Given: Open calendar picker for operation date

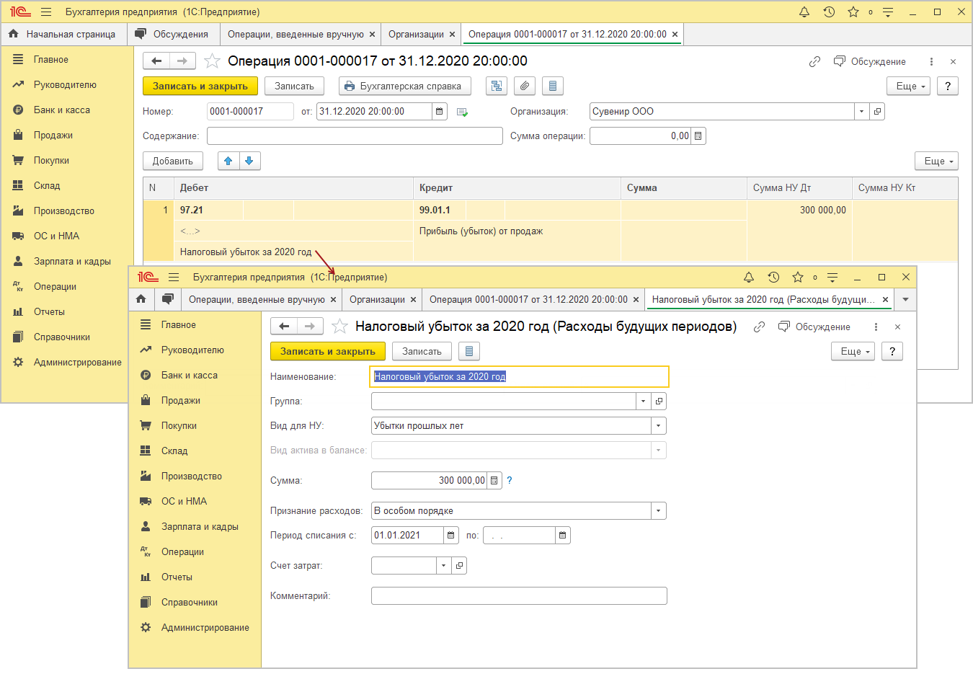Looking at the screenshot, I should 439,112.
